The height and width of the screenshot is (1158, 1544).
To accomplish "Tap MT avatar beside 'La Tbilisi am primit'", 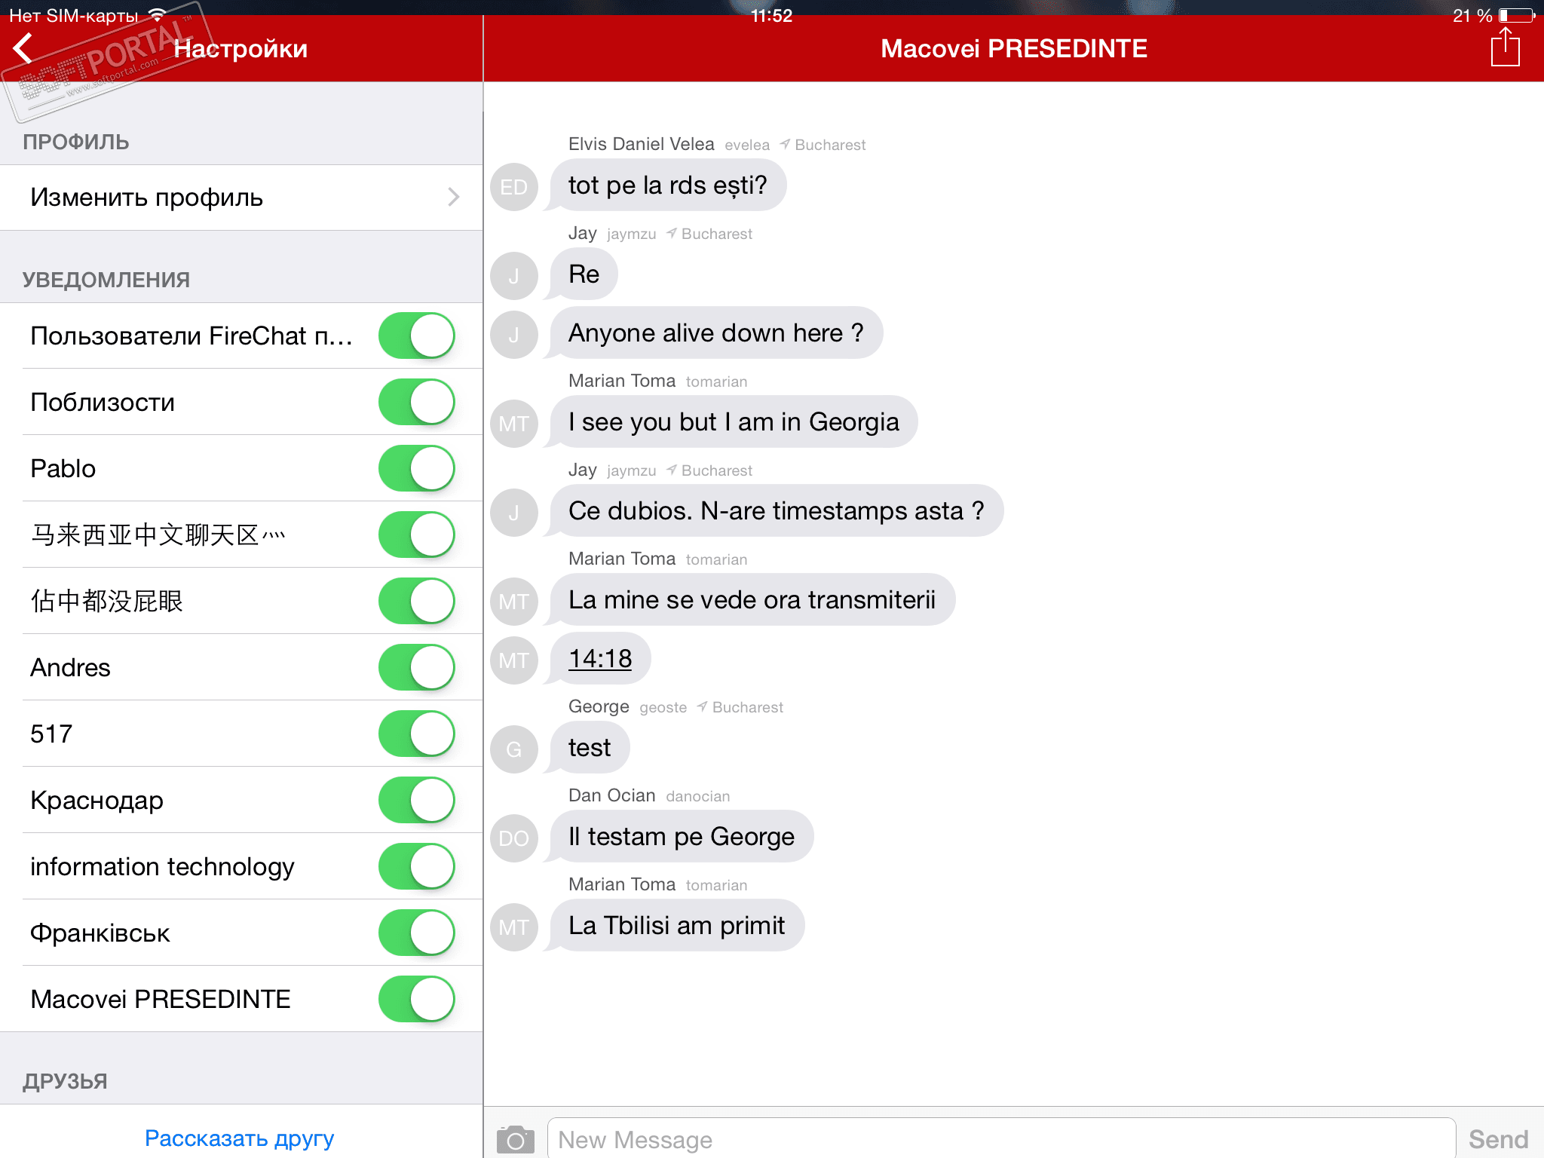I will click(x=514, y=927).
